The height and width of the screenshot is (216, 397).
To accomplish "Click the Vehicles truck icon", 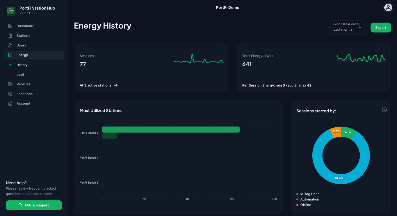I will click(x=10, y=84).
